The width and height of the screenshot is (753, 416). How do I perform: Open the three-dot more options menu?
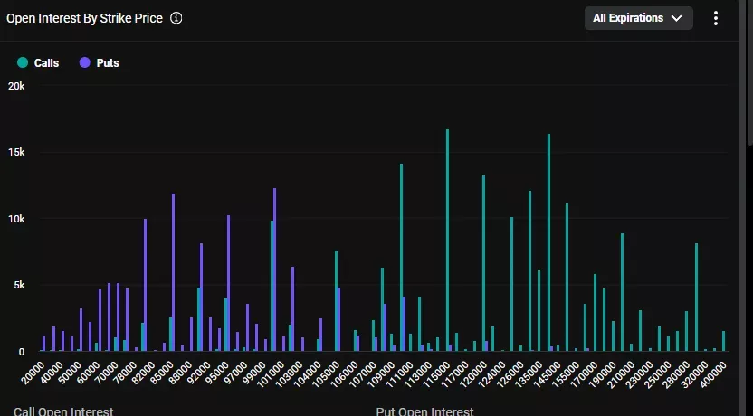coord(716,18)
